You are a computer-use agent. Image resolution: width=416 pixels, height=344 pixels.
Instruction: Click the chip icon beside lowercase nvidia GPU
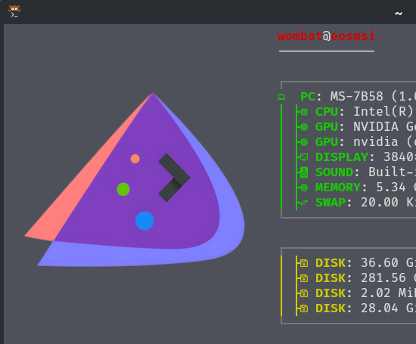coord(304,142)
